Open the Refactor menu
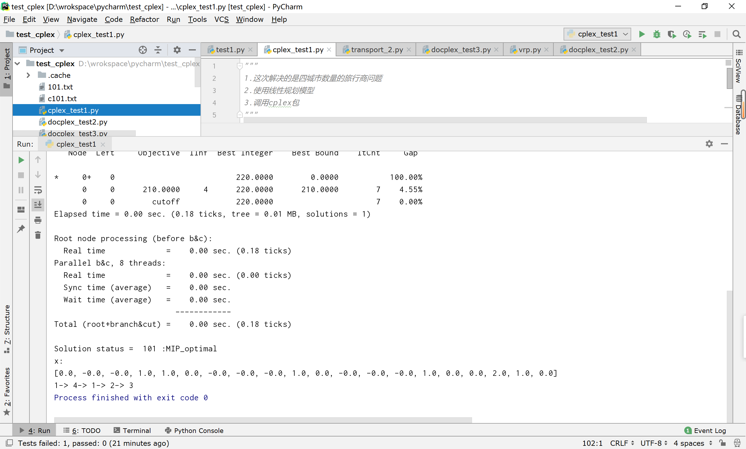This screenshot has width=746, height=449. coord(144,19)
